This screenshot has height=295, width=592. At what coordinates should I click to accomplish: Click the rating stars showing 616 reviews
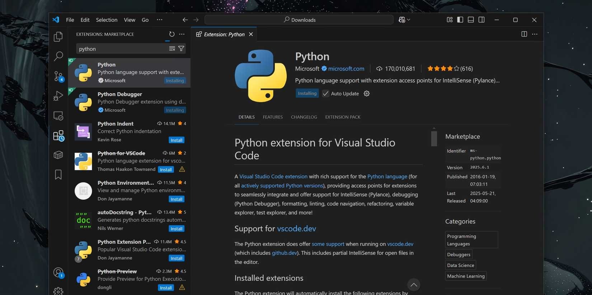coord(450,69)
